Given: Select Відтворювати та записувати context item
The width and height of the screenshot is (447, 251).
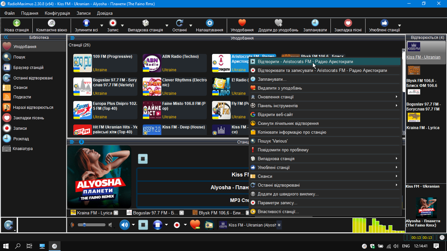Looking at the screenshot, I should (325, 71).
